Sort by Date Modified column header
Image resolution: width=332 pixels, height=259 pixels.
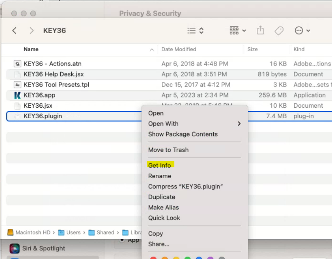pyautogui.click(x=179, y=49)
